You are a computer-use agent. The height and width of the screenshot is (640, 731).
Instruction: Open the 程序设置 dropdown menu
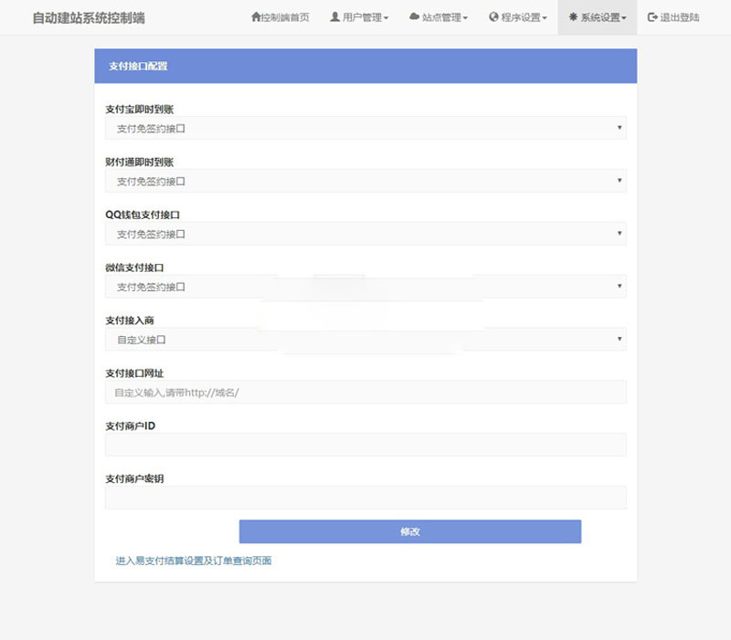tap(518, 17)
